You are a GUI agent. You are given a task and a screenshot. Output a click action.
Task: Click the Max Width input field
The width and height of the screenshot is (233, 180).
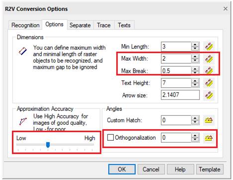click(176, 59)
